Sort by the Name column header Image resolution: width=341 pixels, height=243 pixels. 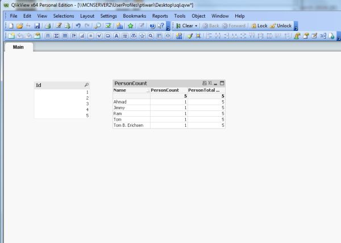[x=132, y=90]
